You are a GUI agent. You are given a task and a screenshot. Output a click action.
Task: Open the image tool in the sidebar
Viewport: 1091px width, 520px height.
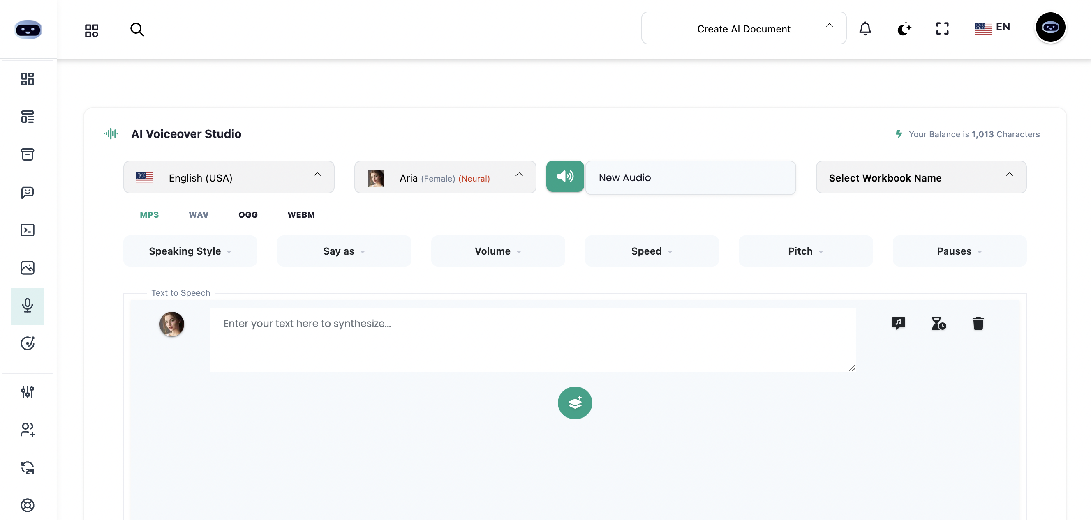pyautogui.click(x=27, y=268)
